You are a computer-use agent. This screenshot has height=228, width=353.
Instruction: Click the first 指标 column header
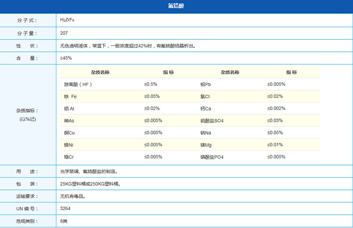coord(168,72)
